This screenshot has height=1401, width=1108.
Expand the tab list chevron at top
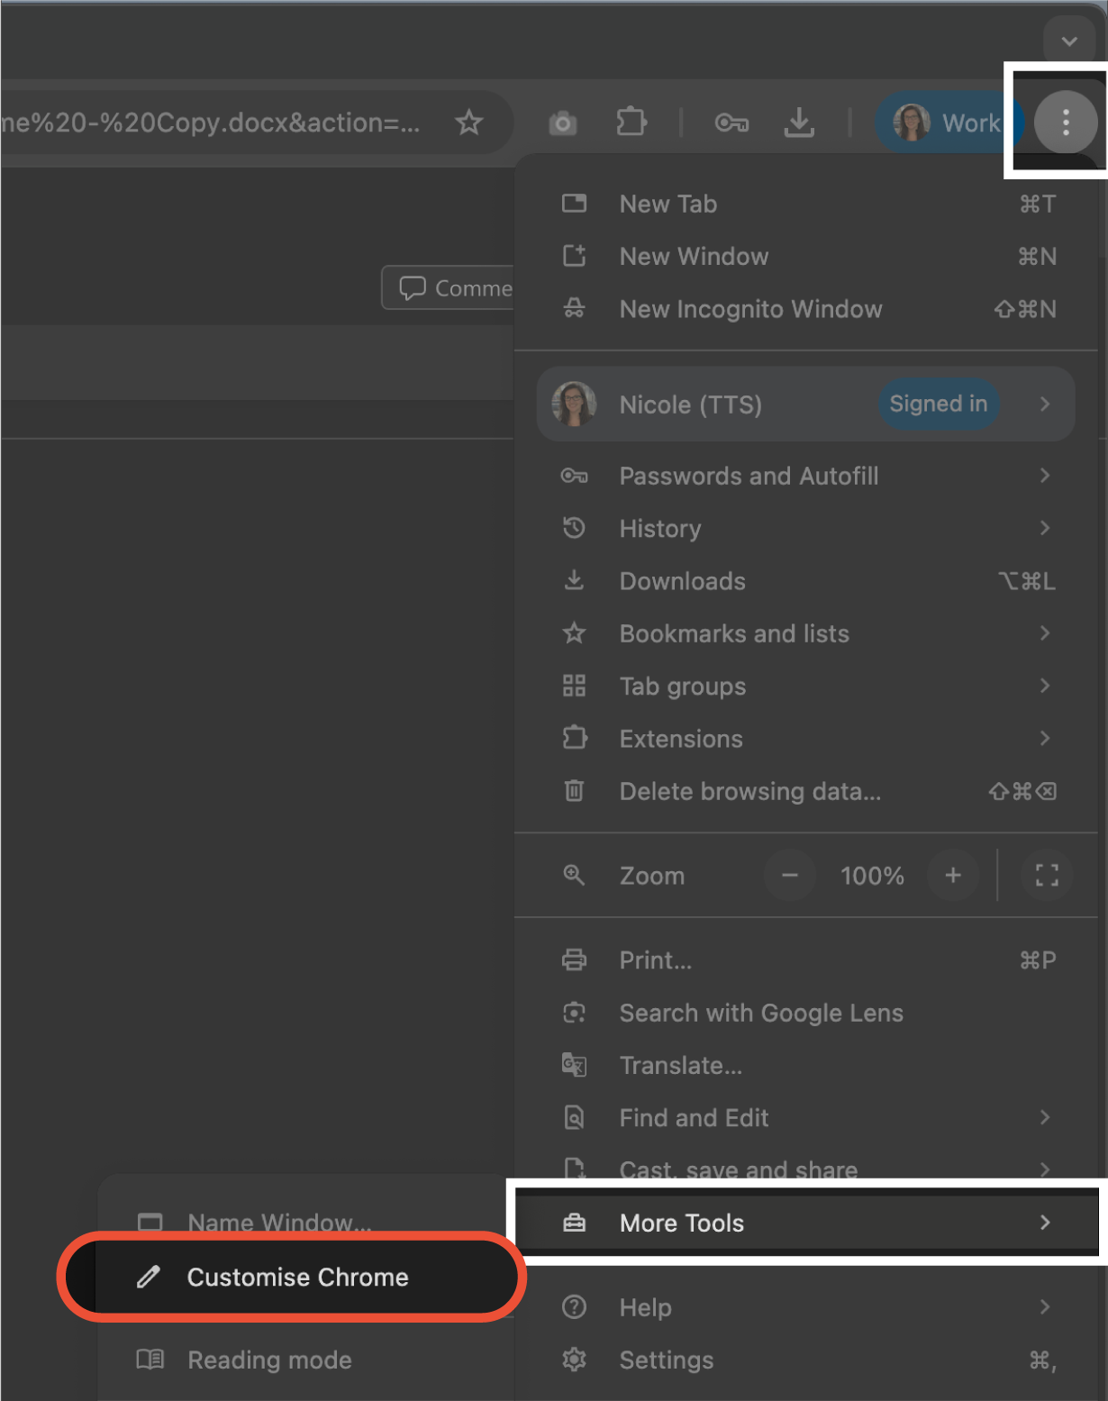click(1069, 41)
